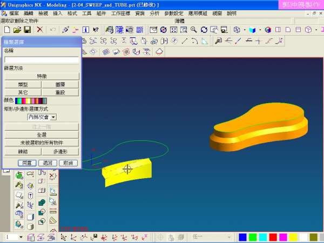Click the magnifying glass Zoom icon
Screen dimensions: 324x243
point(194,30)
